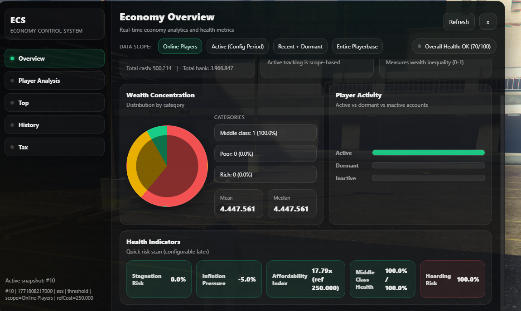Click Measures wealth inequality (0-1) text
Image resolution: width=521 pixels, height=311 pixels.
tap(425, 62)
